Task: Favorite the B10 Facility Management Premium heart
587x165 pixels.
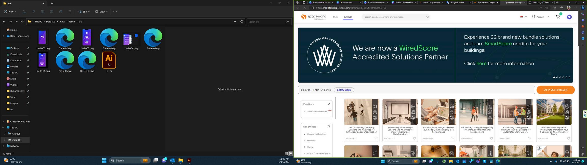Action: pyautogui.click(x=568, y=138)
